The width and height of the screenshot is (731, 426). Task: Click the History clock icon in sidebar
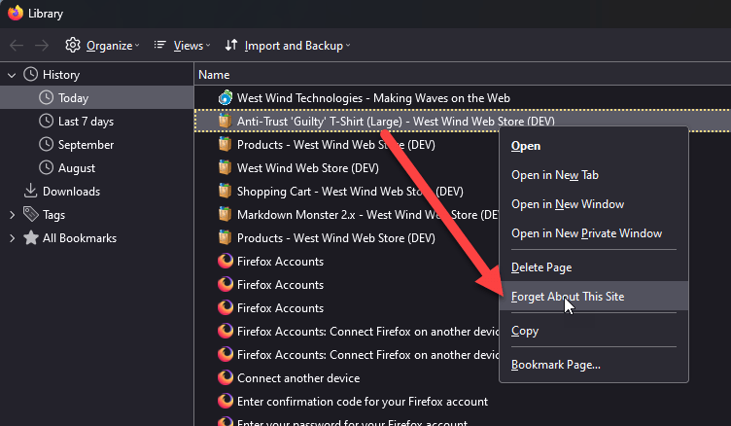[31, 74]
